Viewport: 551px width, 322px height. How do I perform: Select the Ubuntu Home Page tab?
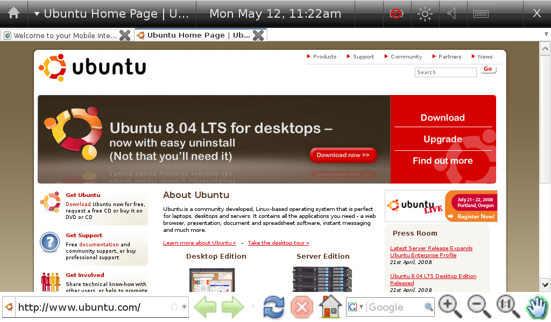tap(199, 35)
